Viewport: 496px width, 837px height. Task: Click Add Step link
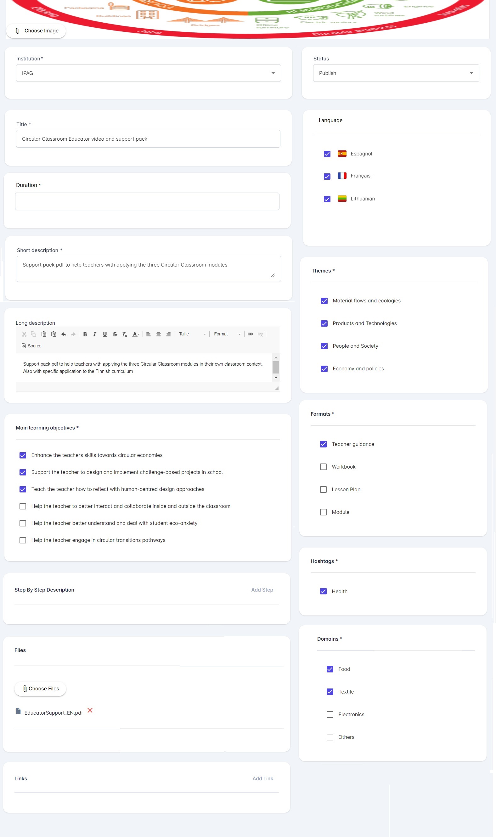(262, 590)
